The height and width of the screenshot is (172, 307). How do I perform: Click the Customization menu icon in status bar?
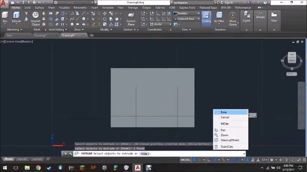tap(305, 160)
